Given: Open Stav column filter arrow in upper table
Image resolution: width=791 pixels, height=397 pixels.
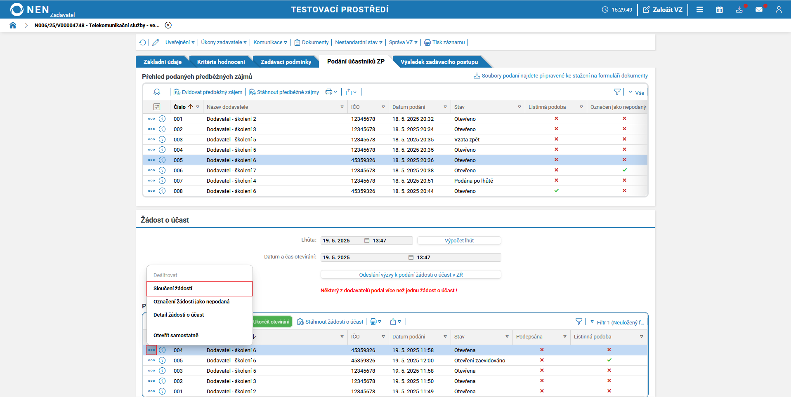Looking at the screenshot, I should pos(519,107).
